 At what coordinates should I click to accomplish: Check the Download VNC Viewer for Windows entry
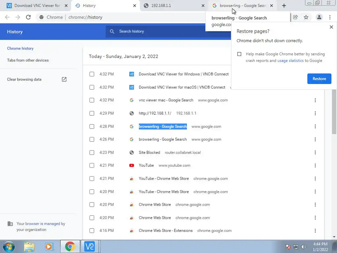tap(92, 74)
